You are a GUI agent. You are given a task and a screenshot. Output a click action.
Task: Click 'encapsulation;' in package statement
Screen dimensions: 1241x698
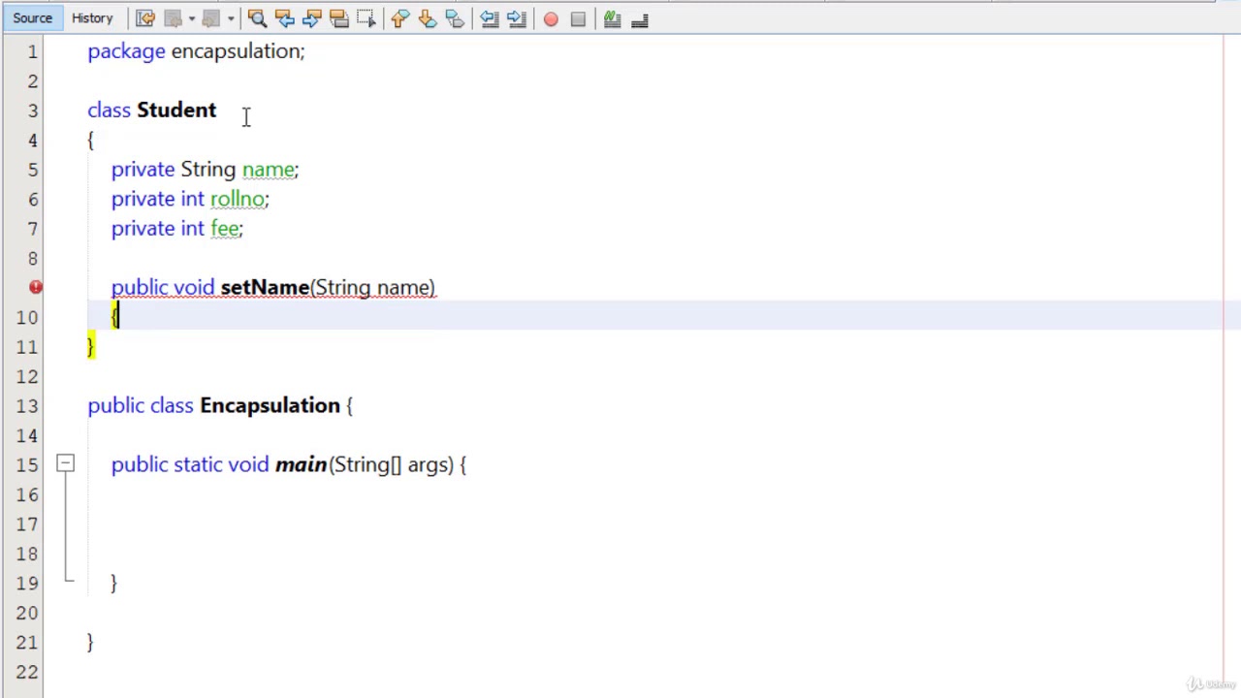238,50
